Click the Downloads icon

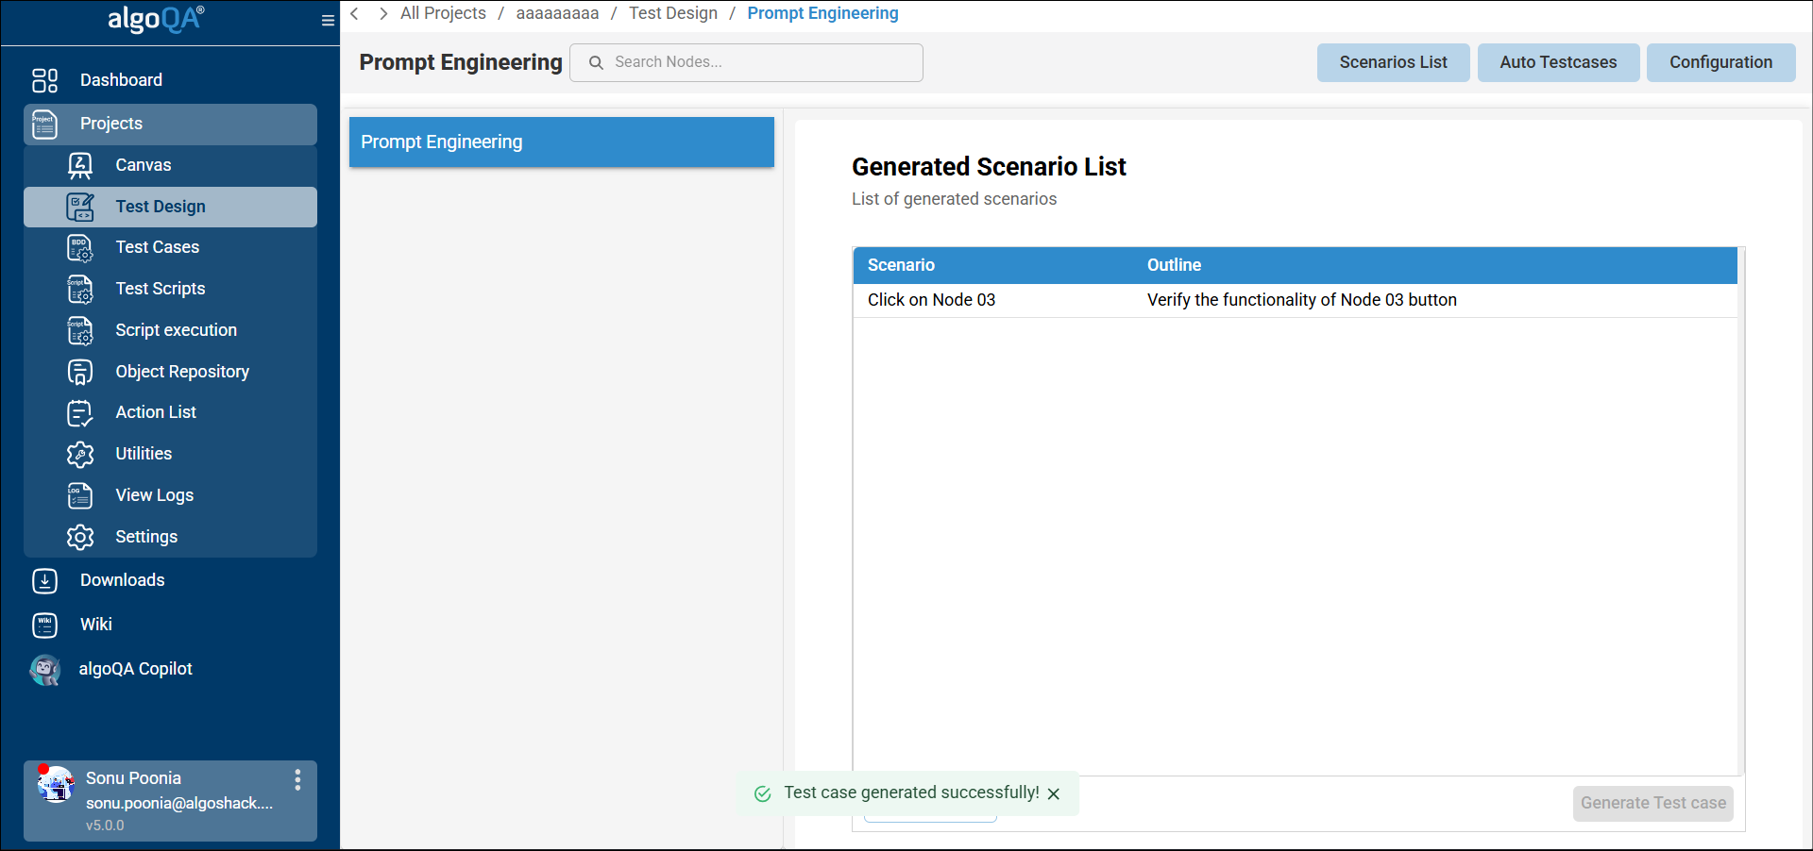point(44,581)
